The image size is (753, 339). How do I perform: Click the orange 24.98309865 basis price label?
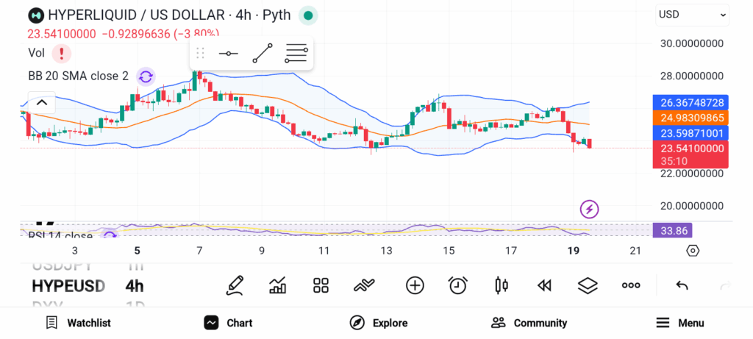pos(690,118)
